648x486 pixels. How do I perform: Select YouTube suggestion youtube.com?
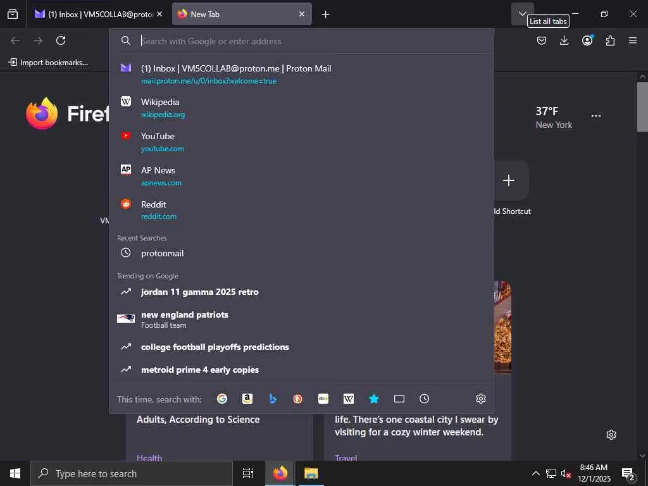pos(302,142)
